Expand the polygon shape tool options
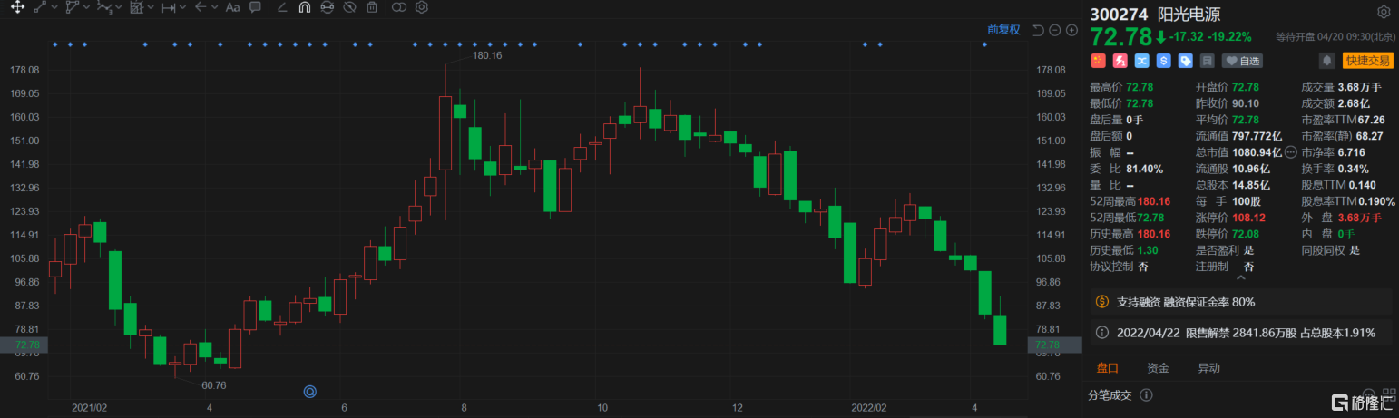This screenshot has width=1399, height=418. (x=86, y=7)
